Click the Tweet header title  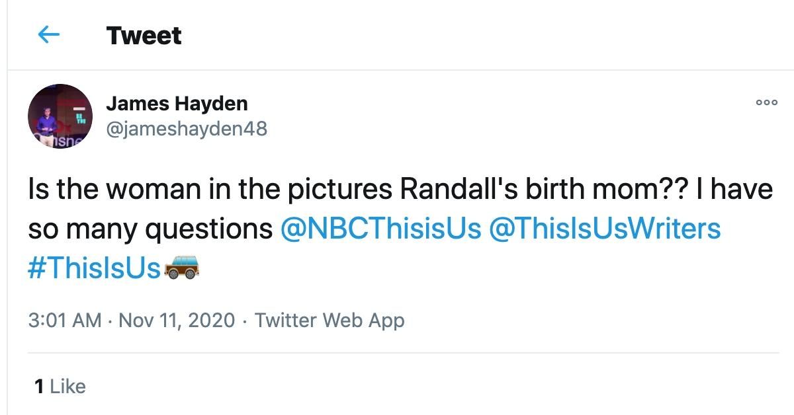[144, 36]
